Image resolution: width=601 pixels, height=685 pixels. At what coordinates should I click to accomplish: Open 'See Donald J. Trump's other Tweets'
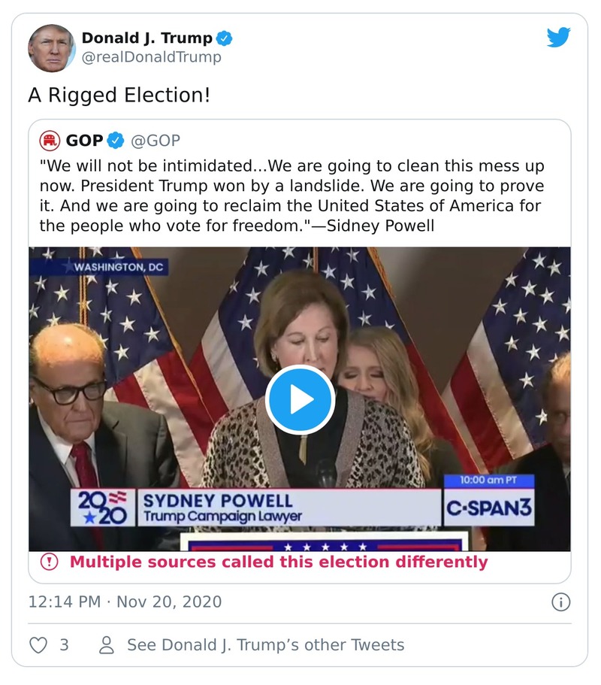(265, 645)
